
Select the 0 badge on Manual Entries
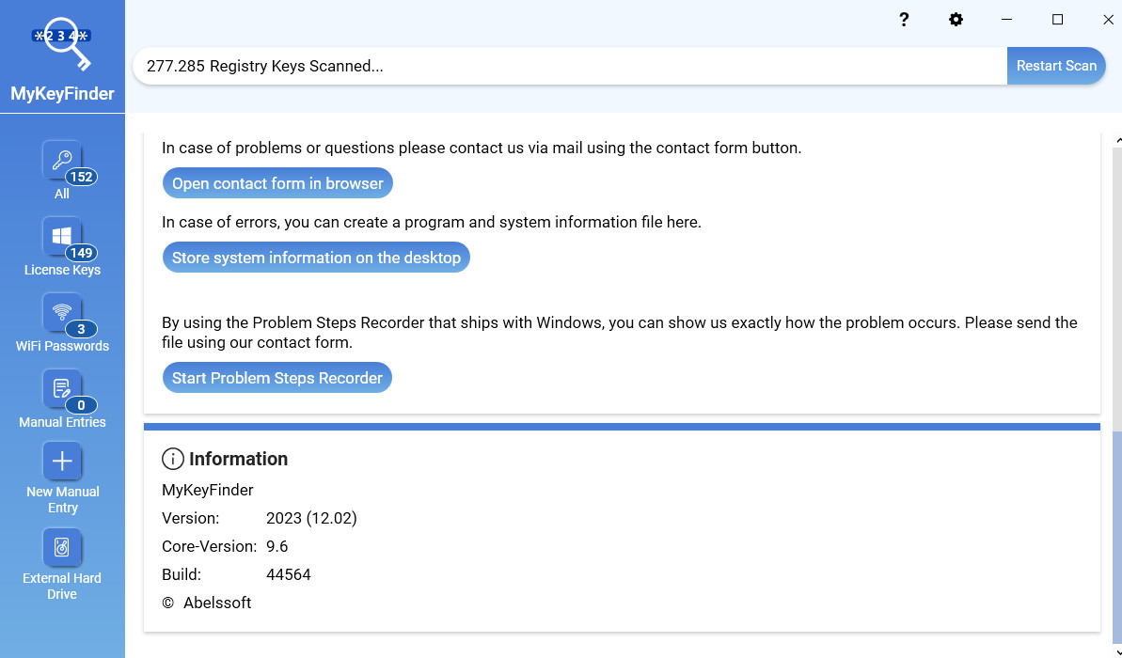82,405
